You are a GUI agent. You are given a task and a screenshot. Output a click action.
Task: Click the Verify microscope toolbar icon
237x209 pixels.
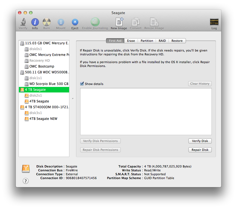tap(23, 22)
